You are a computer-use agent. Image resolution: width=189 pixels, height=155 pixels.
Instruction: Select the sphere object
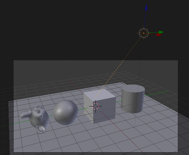(66, 113)
